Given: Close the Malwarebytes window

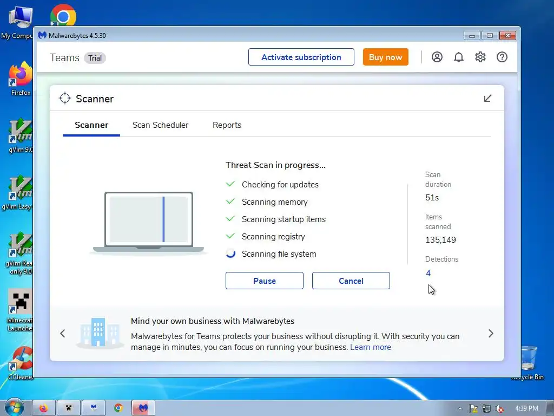Looking at the screenshot, I should 507,36.
